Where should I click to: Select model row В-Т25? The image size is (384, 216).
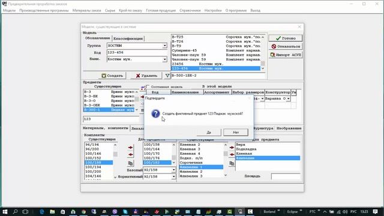coord(216,37)
